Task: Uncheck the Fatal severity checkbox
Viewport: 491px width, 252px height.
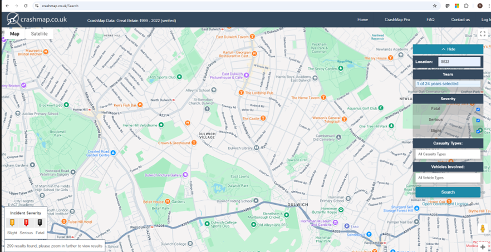Action: (478, 110)
